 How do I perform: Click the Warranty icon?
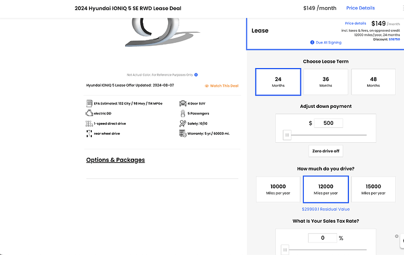[183, 134]
